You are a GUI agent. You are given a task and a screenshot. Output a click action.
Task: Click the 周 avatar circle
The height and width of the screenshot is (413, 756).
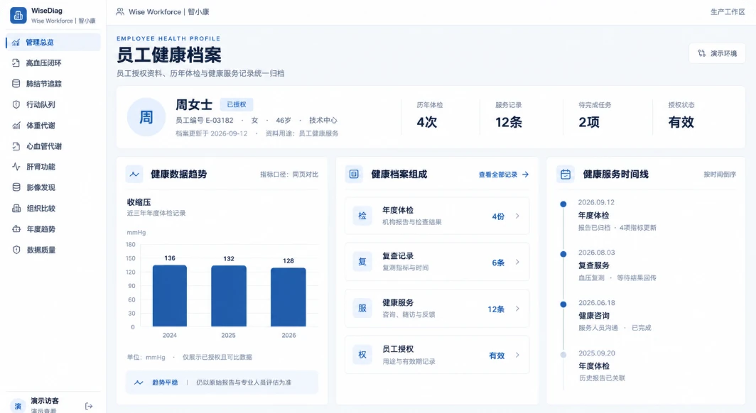[146, 117]
